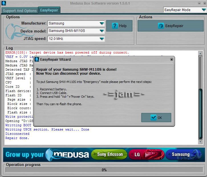Expand the Manufacturer dropdown showing Samsung
This screenshot has height=177, width=207.
[x=76, y=23]
